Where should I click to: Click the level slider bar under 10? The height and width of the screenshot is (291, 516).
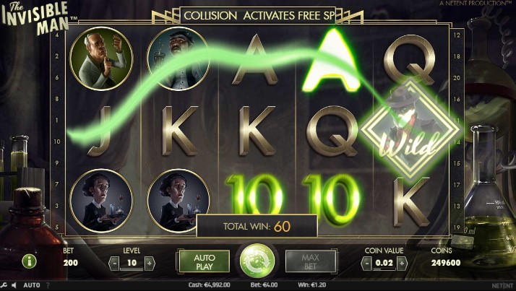point(132,269)
